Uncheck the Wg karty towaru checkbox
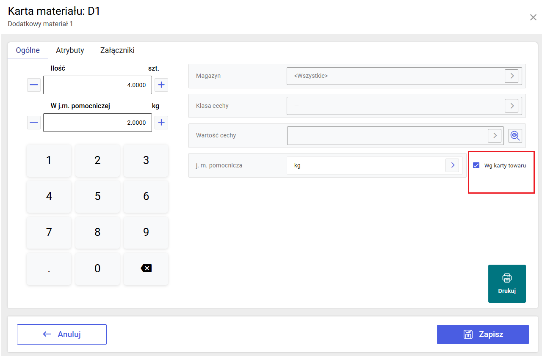 476,165
